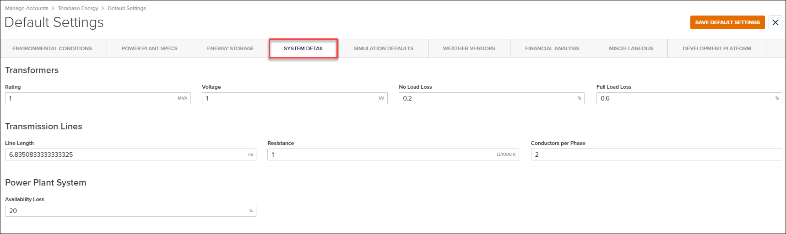Edit the Line Length field
Viewport: 786px width, 234px height.
point(130,154)
